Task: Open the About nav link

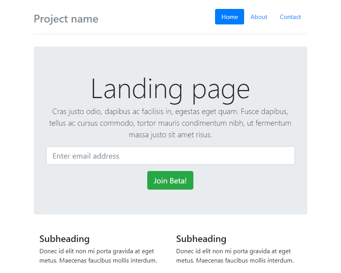Action: 259,17
